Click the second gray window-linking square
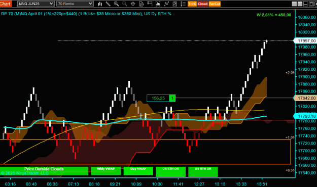317x187 pixels. 300,4
